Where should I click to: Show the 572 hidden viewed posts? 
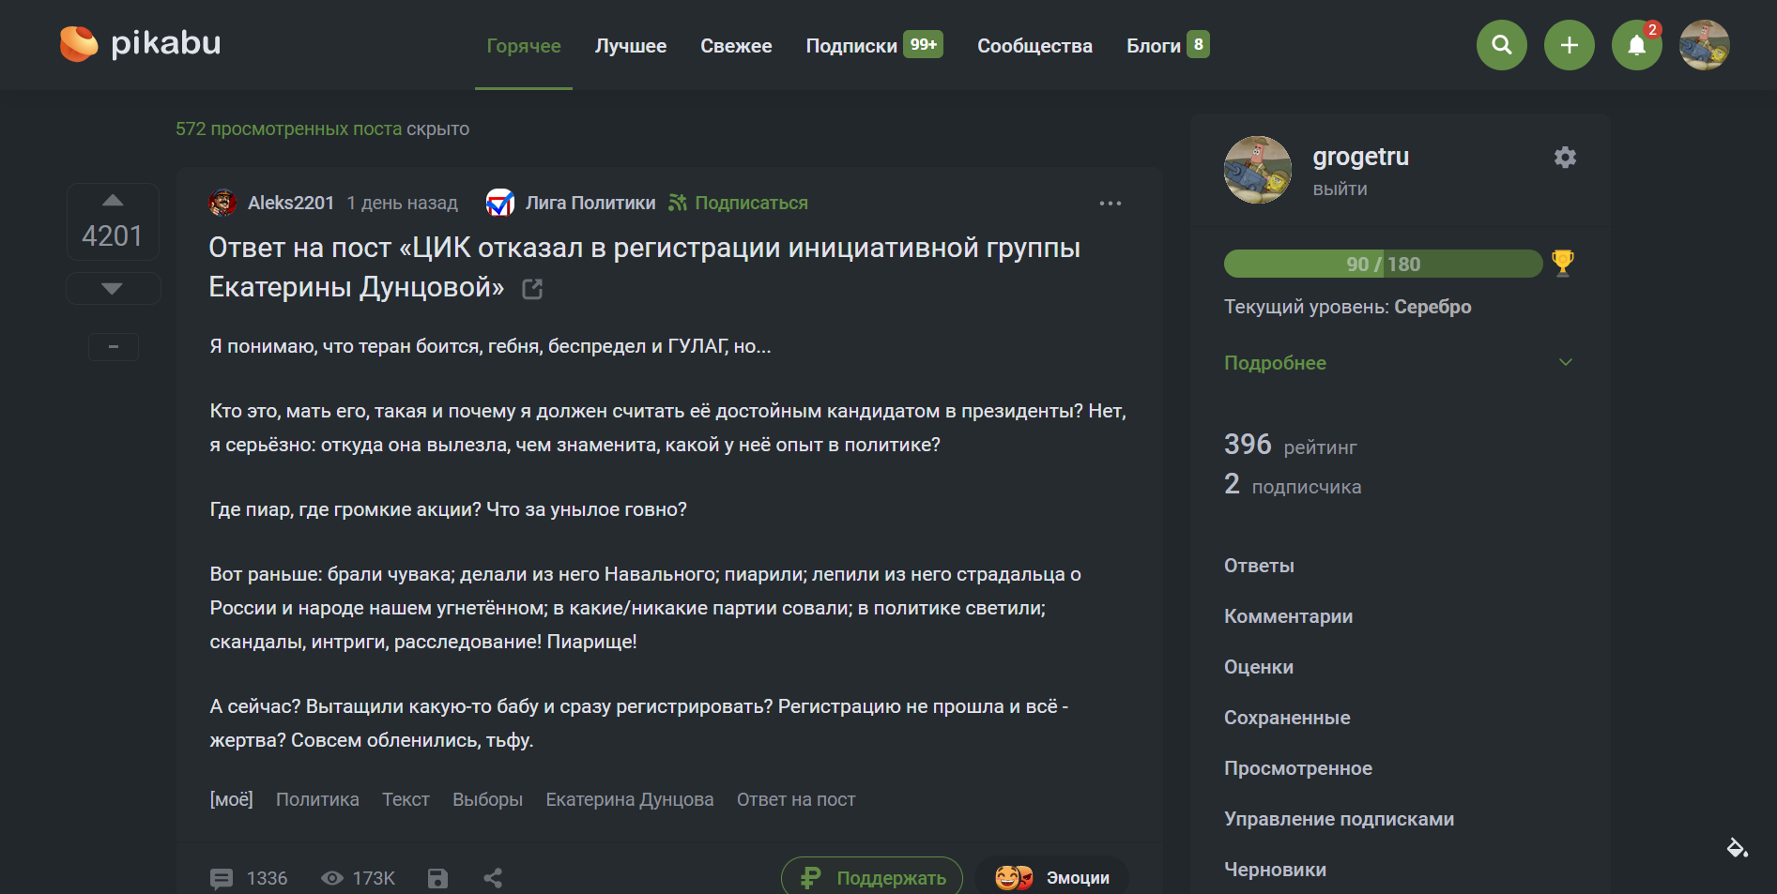click(x=289, y=129)
